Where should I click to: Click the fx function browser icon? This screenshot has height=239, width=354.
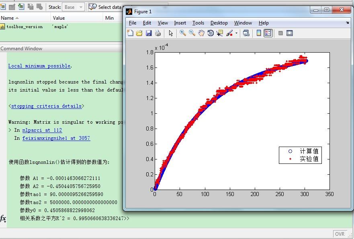[x=3, y=219]
